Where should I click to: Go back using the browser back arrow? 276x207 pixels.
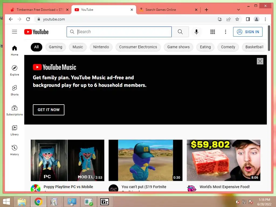click(11, 19)
